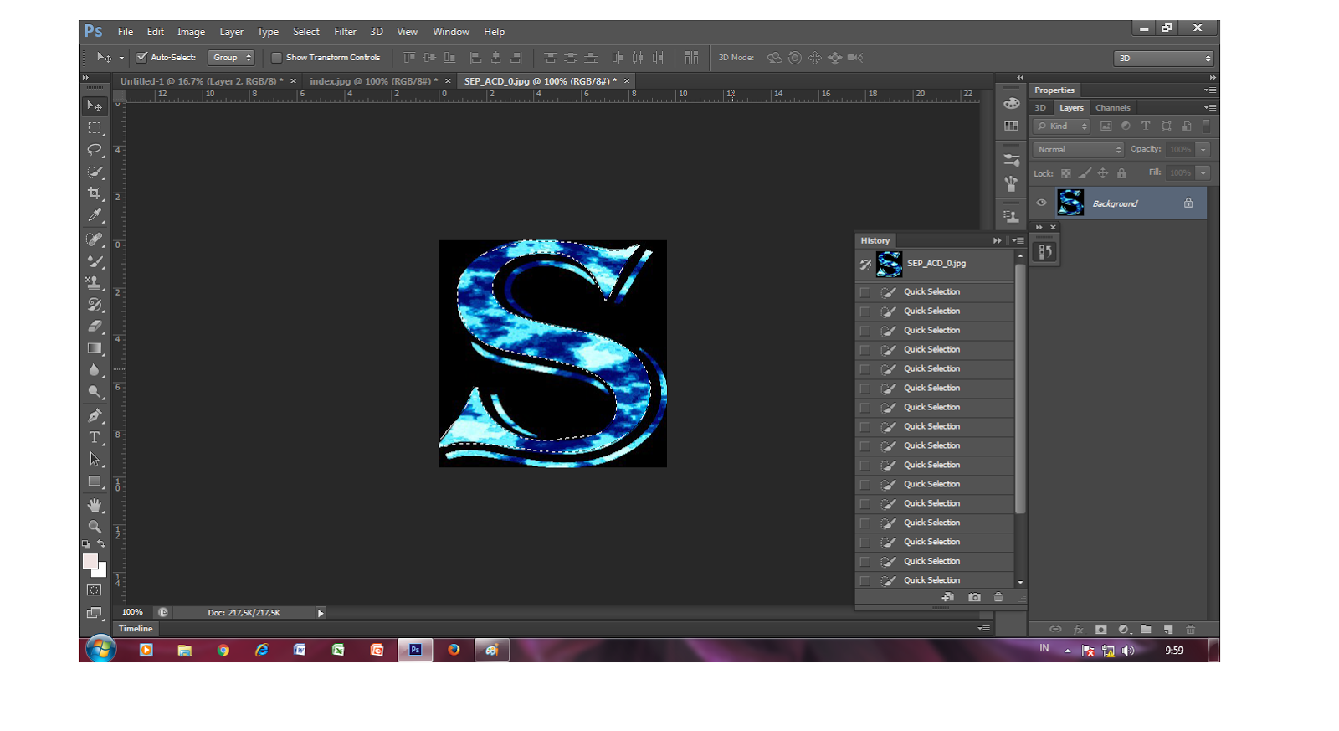The image size is (1339, 731).
Task: Select the Brush tool
Action: point(95,261)
